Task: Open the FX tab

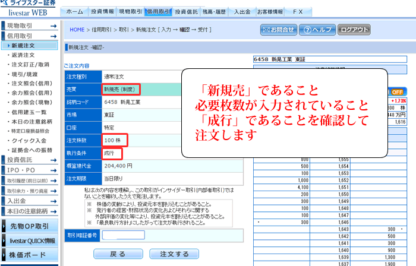Action: click(x=298, y=11)
